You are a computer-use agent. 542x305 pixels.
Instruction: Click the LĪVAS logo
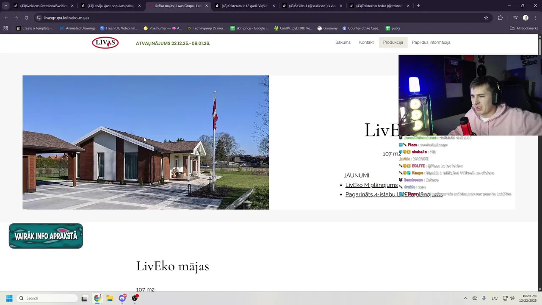tap(105, 43)
